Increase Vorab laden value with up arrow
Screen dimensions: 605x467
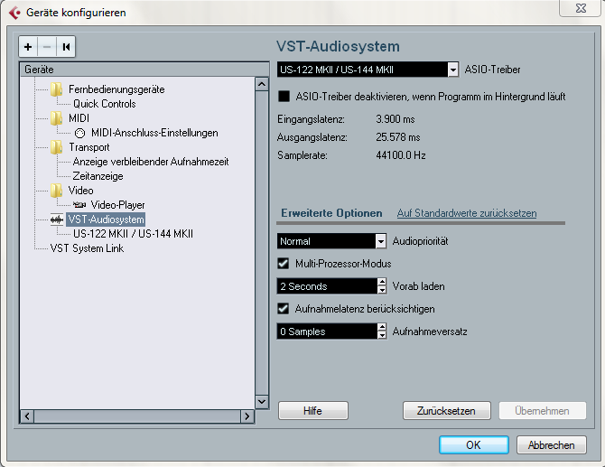tap(382, 283)
